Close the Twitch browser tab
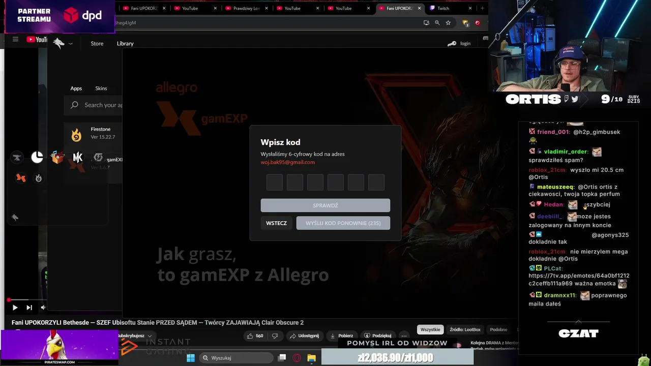 point(470,8)
